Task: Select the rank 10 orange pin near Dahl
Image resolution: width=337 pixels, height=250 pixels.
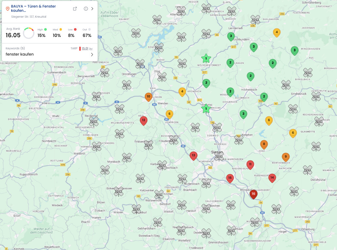Action: pyautogui.click(x=148, y=97)
